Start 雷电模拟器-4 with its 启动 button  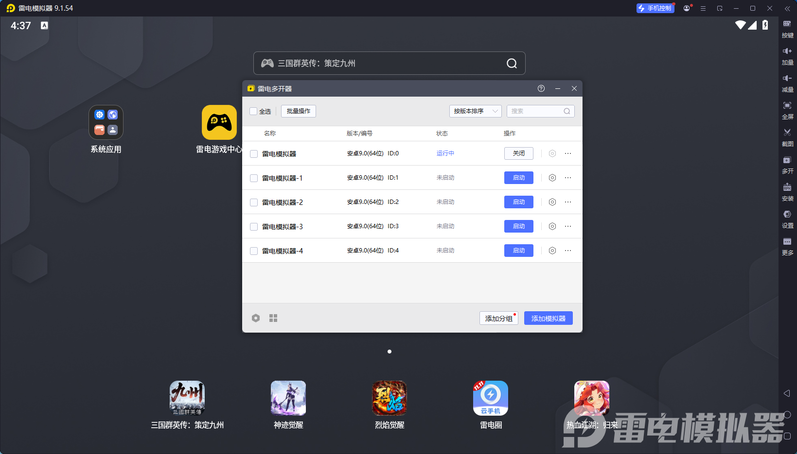519,251
